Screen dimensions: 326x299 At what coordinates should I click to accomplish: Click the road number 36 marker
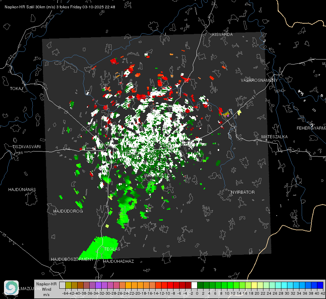[x=21, y=153]
